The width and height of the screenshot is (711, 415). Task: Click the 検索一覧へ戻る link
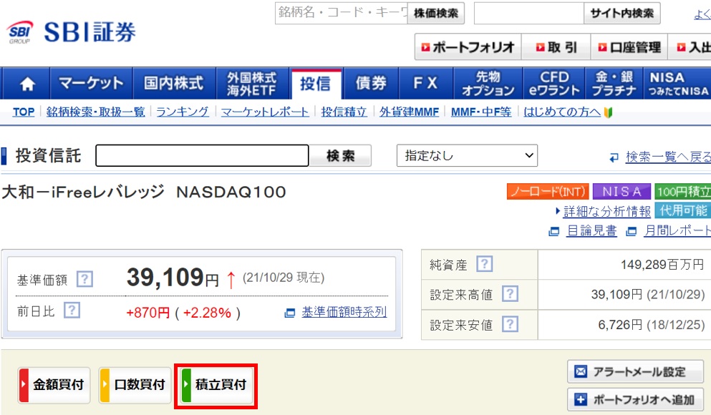tap(668, 157)
